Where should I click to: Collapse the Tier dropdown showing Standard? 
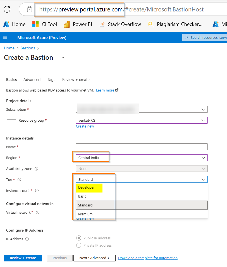tap(142, 179)
